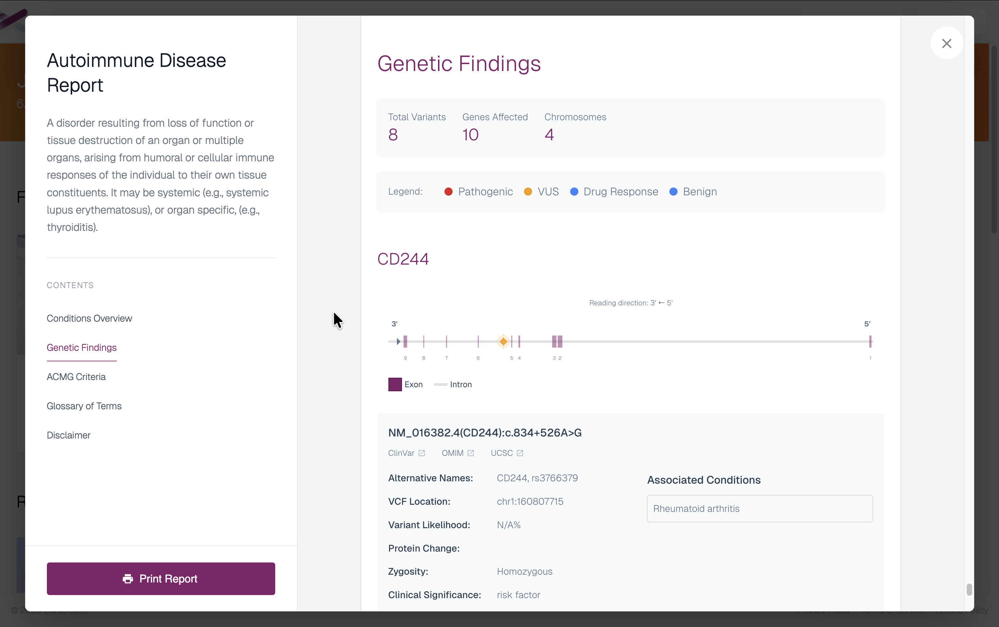
Task: Open the external link icon next to UCSC
Action: [520, 453]
